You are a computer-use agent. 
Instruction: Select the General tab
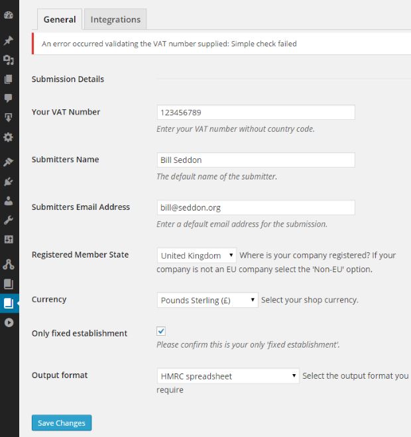[60, 19]
